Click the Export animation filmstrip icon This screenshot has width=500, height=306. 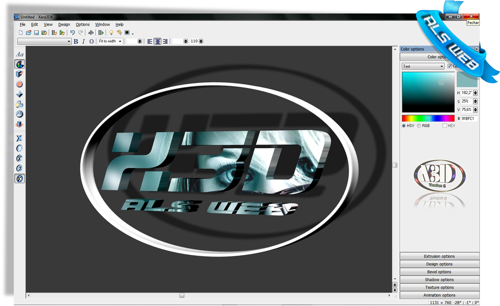(x=54, y=32)
